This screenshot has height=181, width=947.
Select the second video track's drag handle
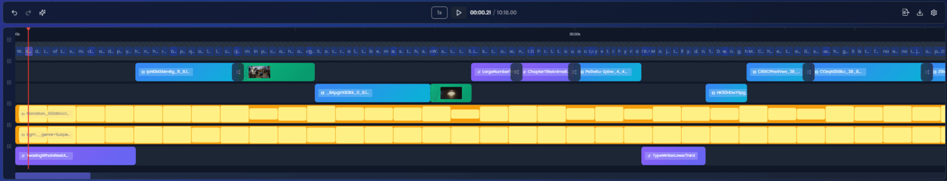[9, 82]
